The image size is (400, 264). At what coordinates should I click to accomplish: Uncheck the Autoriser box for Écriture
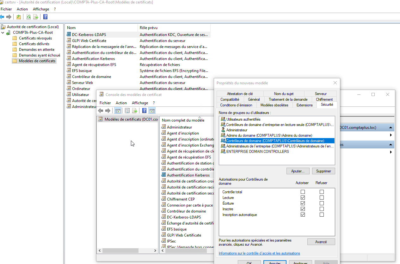coord(303,203)
